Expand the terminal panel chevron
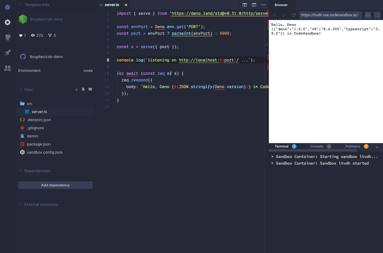 point(377,147)
